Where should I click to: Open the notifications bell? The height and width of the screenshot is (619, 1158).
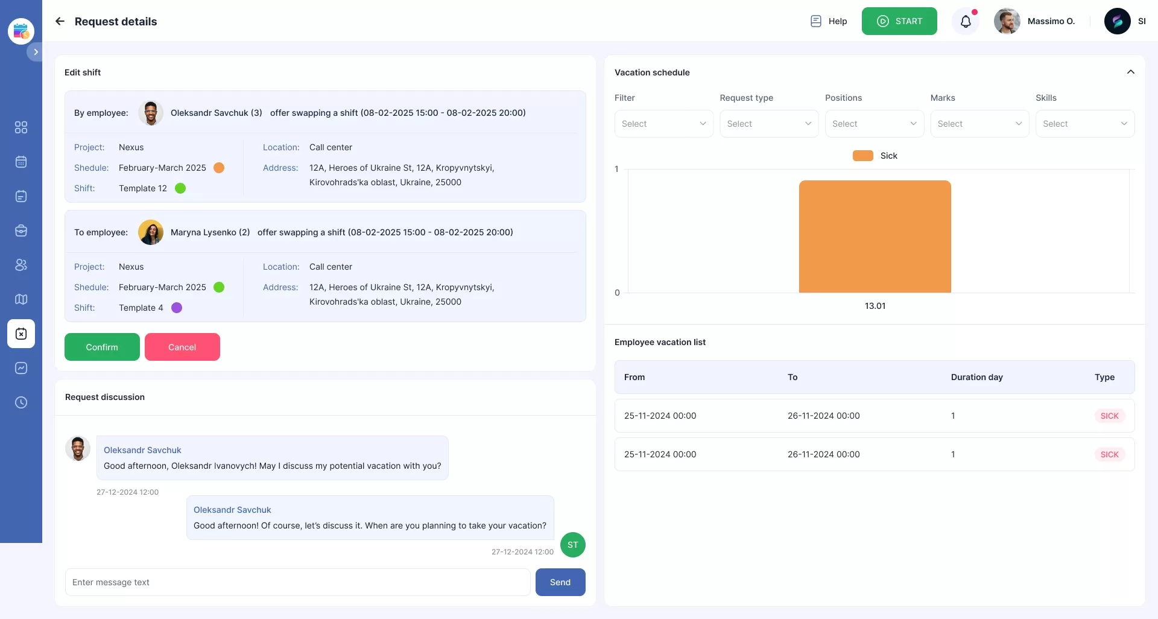click(966, 22)
